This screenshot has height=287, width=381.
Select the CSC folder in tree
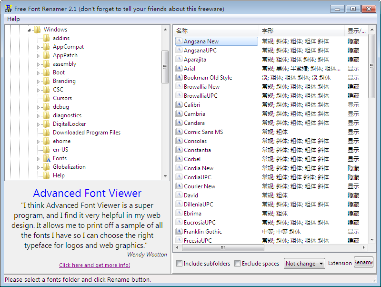click(x=58, y=90)
